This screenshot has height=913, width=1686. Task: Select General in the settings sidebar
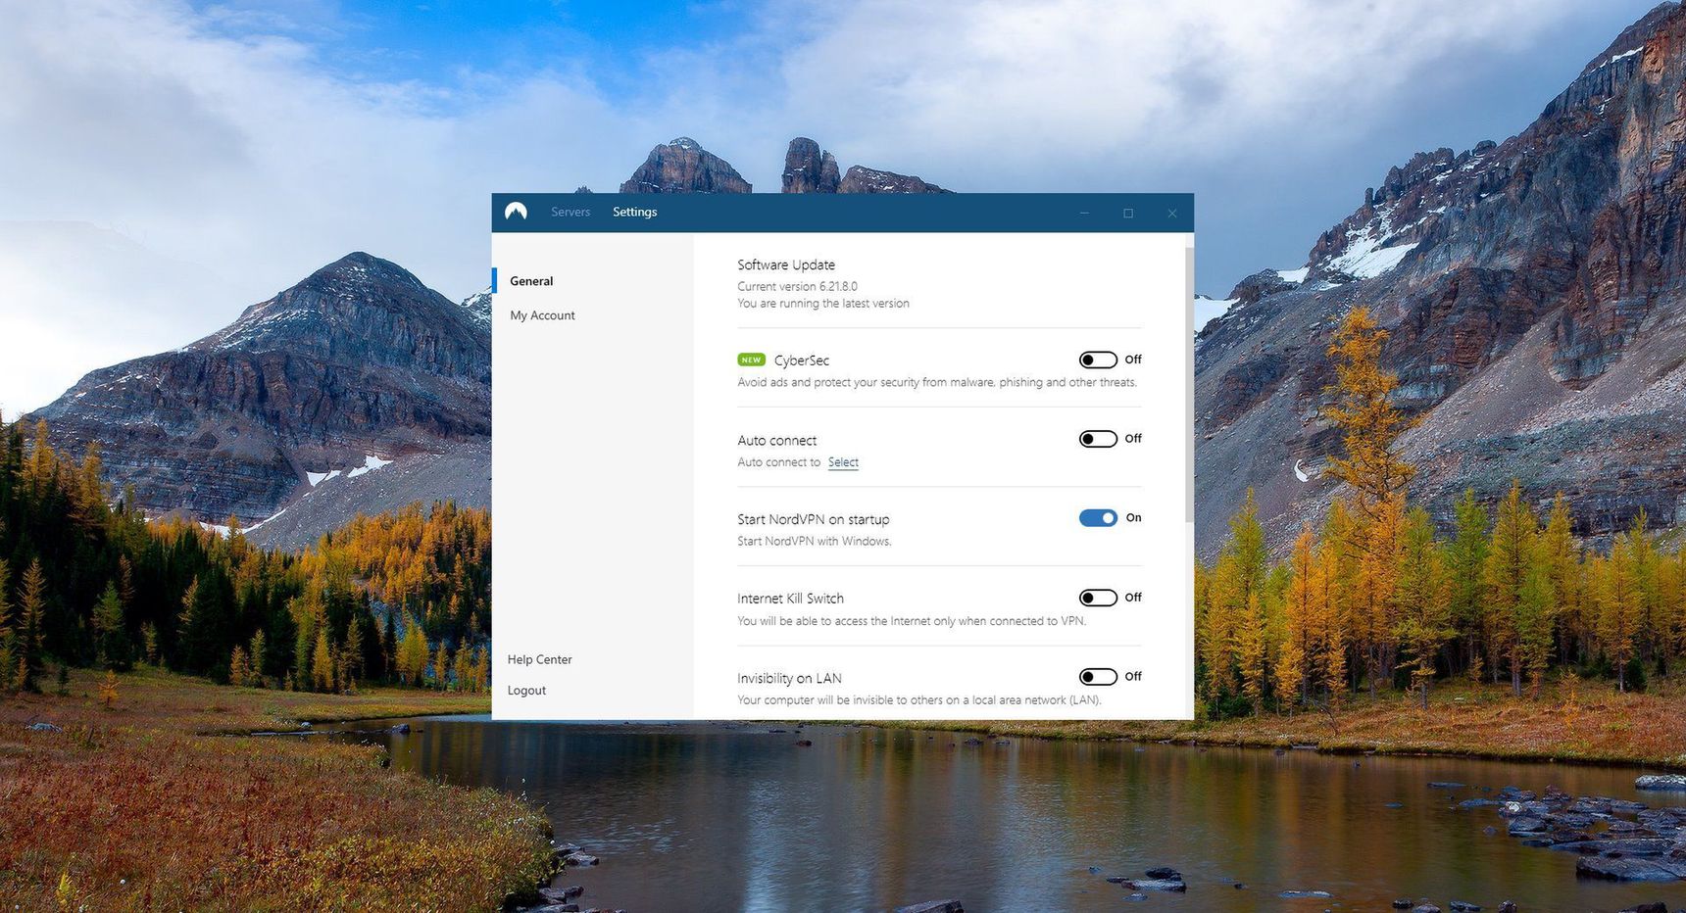tap(531, 281)
